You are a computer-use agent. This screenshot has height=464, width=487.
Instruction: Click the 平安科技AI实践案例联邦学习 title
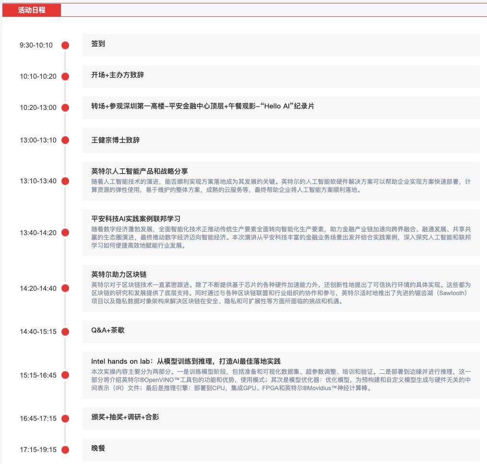[136, 219]
